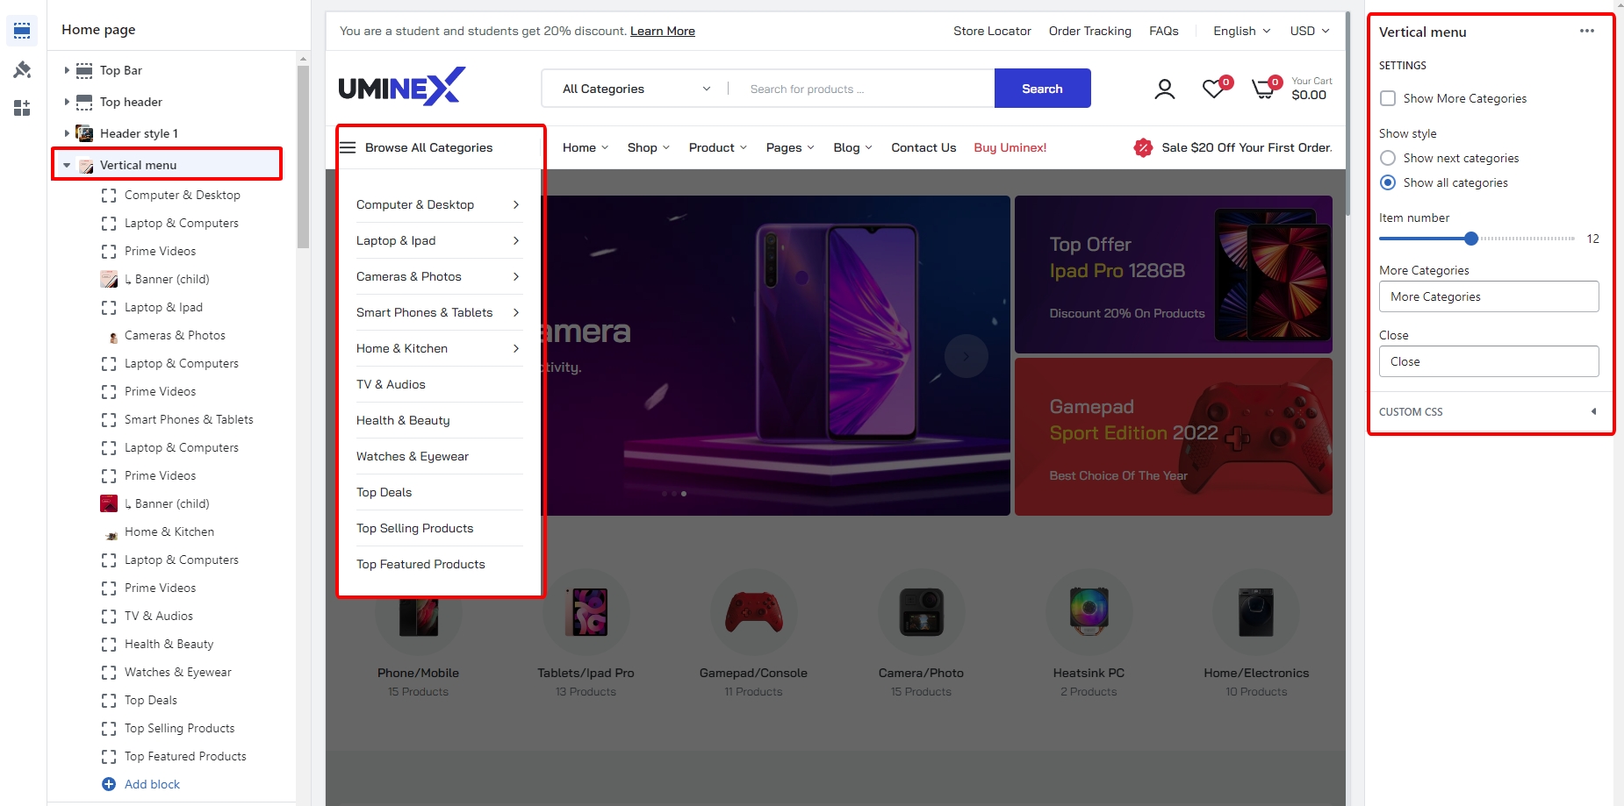Click the three-dot menu for Vertical menu
This screenshot has width=1624, height=806.
coord(1586,31)
